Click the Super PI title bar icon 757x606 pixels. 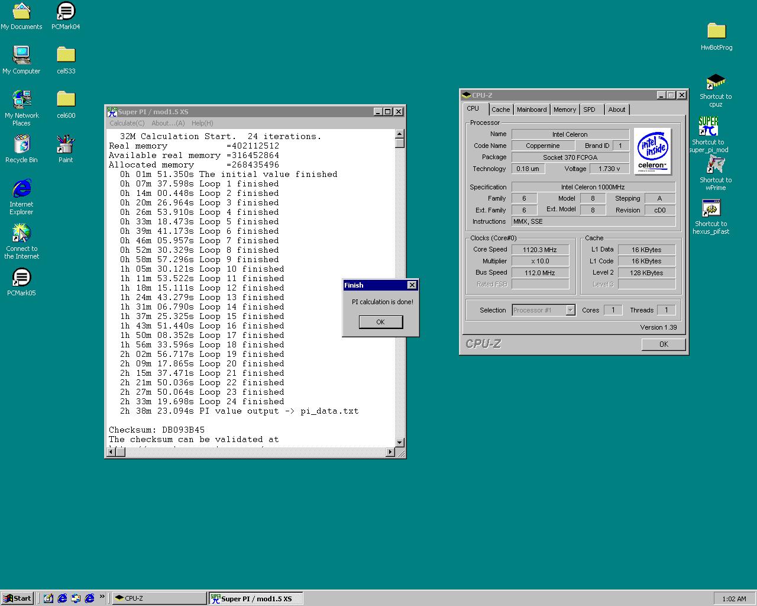(112, 111)
